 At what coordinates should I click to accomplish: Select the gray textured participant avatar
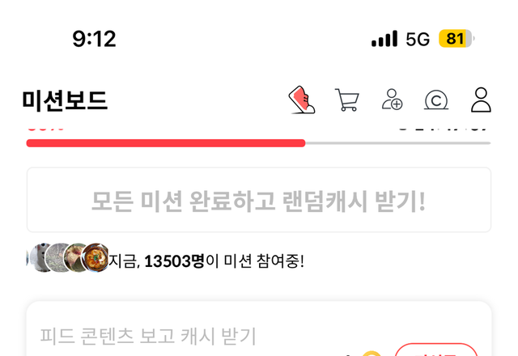[x=57, y=258]
